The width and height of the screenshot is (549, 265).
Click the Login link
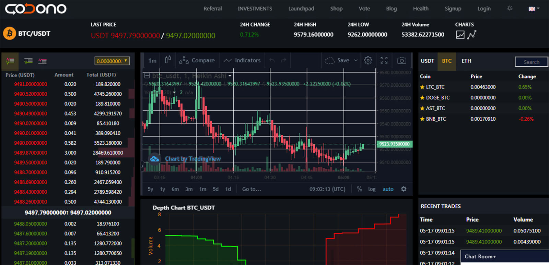click(484, 9)
